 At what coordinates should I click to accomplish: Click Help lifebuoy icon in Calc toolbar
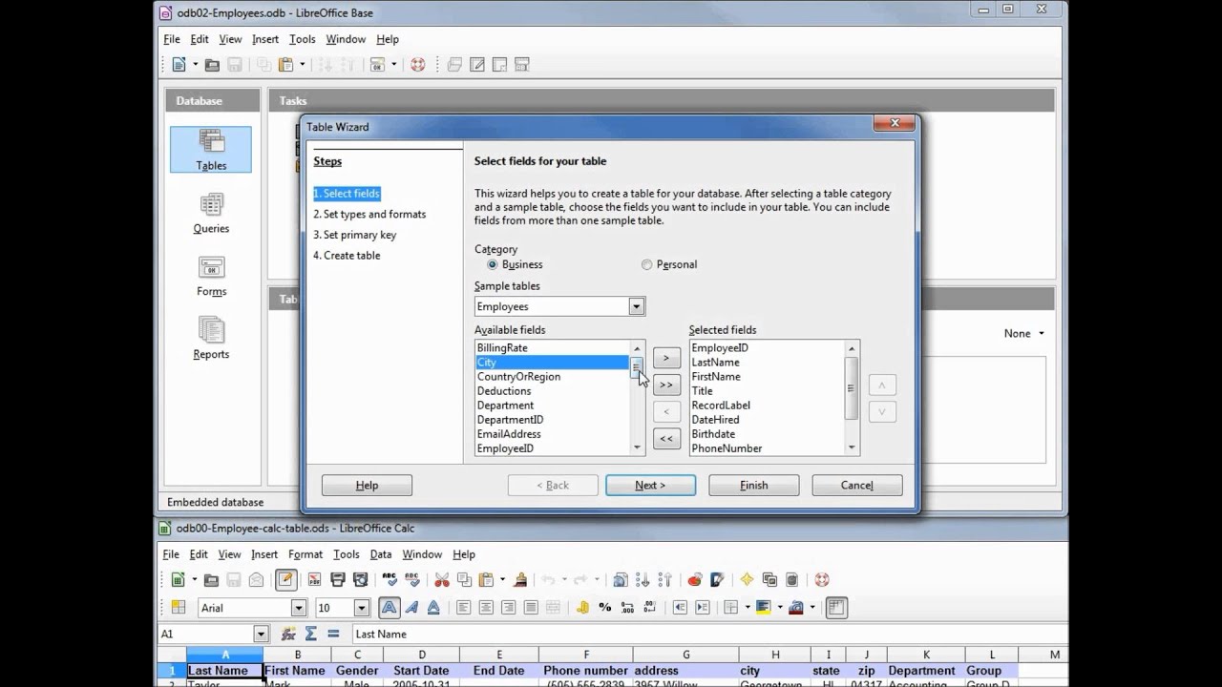click(x=822, y=579)
